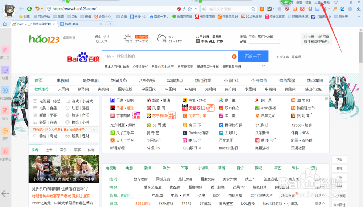Open the 查看 menu
This screenshot has width=363, height=207.
pos(299,2)
